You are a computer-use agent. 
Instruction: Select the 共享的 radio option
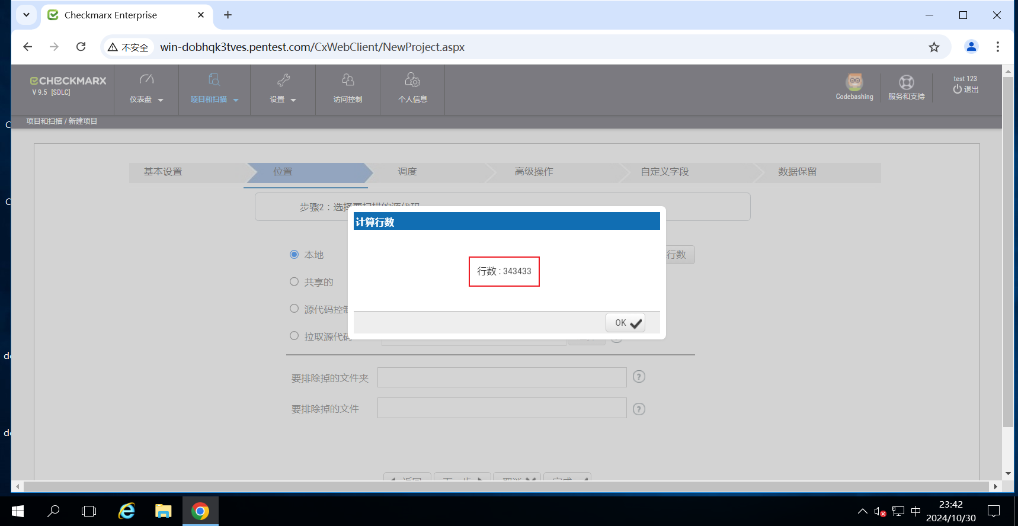[x=294, y=282]
